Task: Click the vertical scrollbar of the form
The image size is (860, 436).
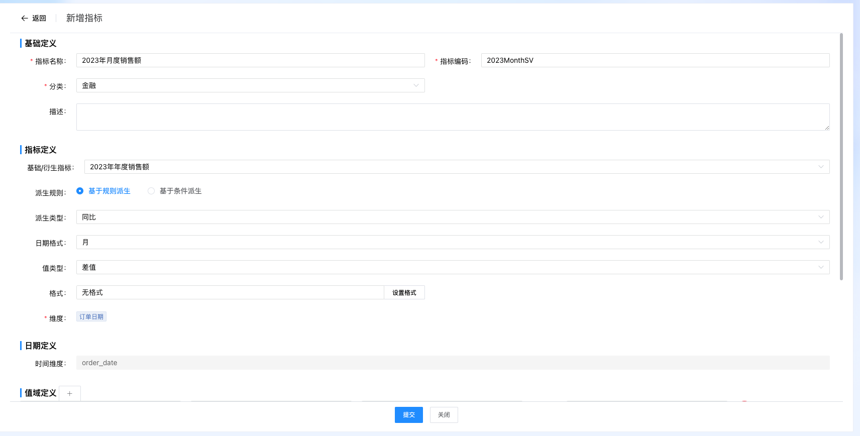Action: [841, 157]
